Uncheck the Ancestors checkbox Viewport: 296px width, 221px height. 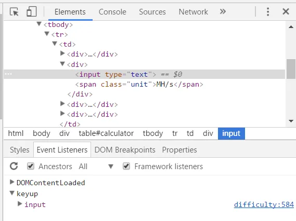click(31, 166)
